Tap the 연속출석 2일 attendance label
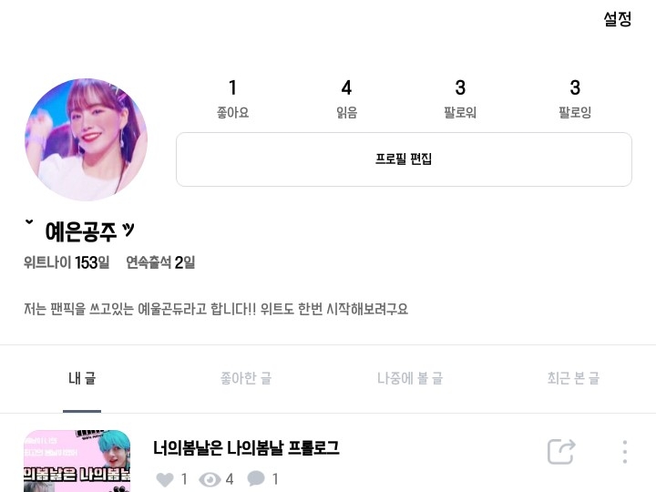The height and width of the screenshot is (492, 656). (160, 262)
